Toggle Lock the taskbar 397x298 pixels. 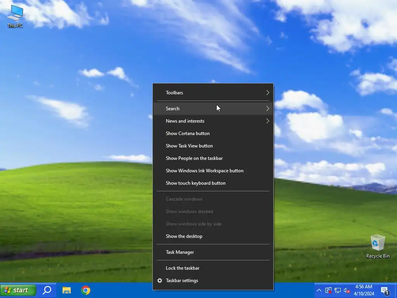[213, 268]
